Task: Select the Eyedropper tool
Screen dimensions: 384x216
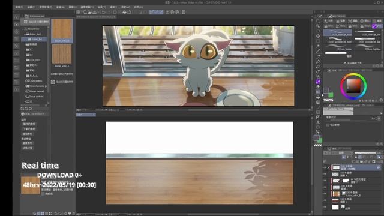Action: (x=318, y=51)
